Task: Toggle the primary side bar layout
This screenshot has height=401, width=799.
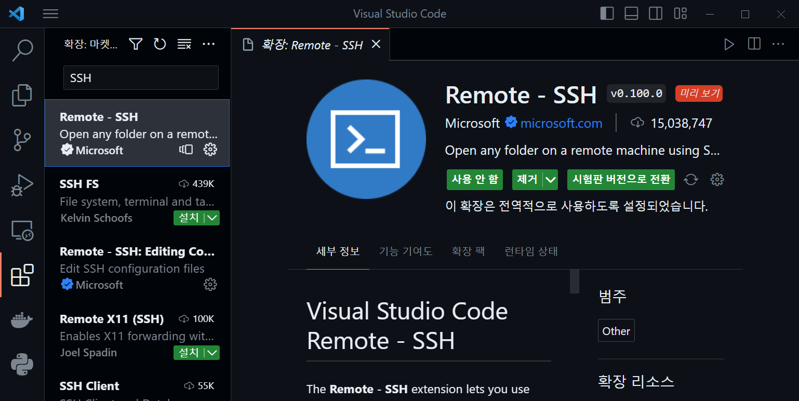Action: 607,14
